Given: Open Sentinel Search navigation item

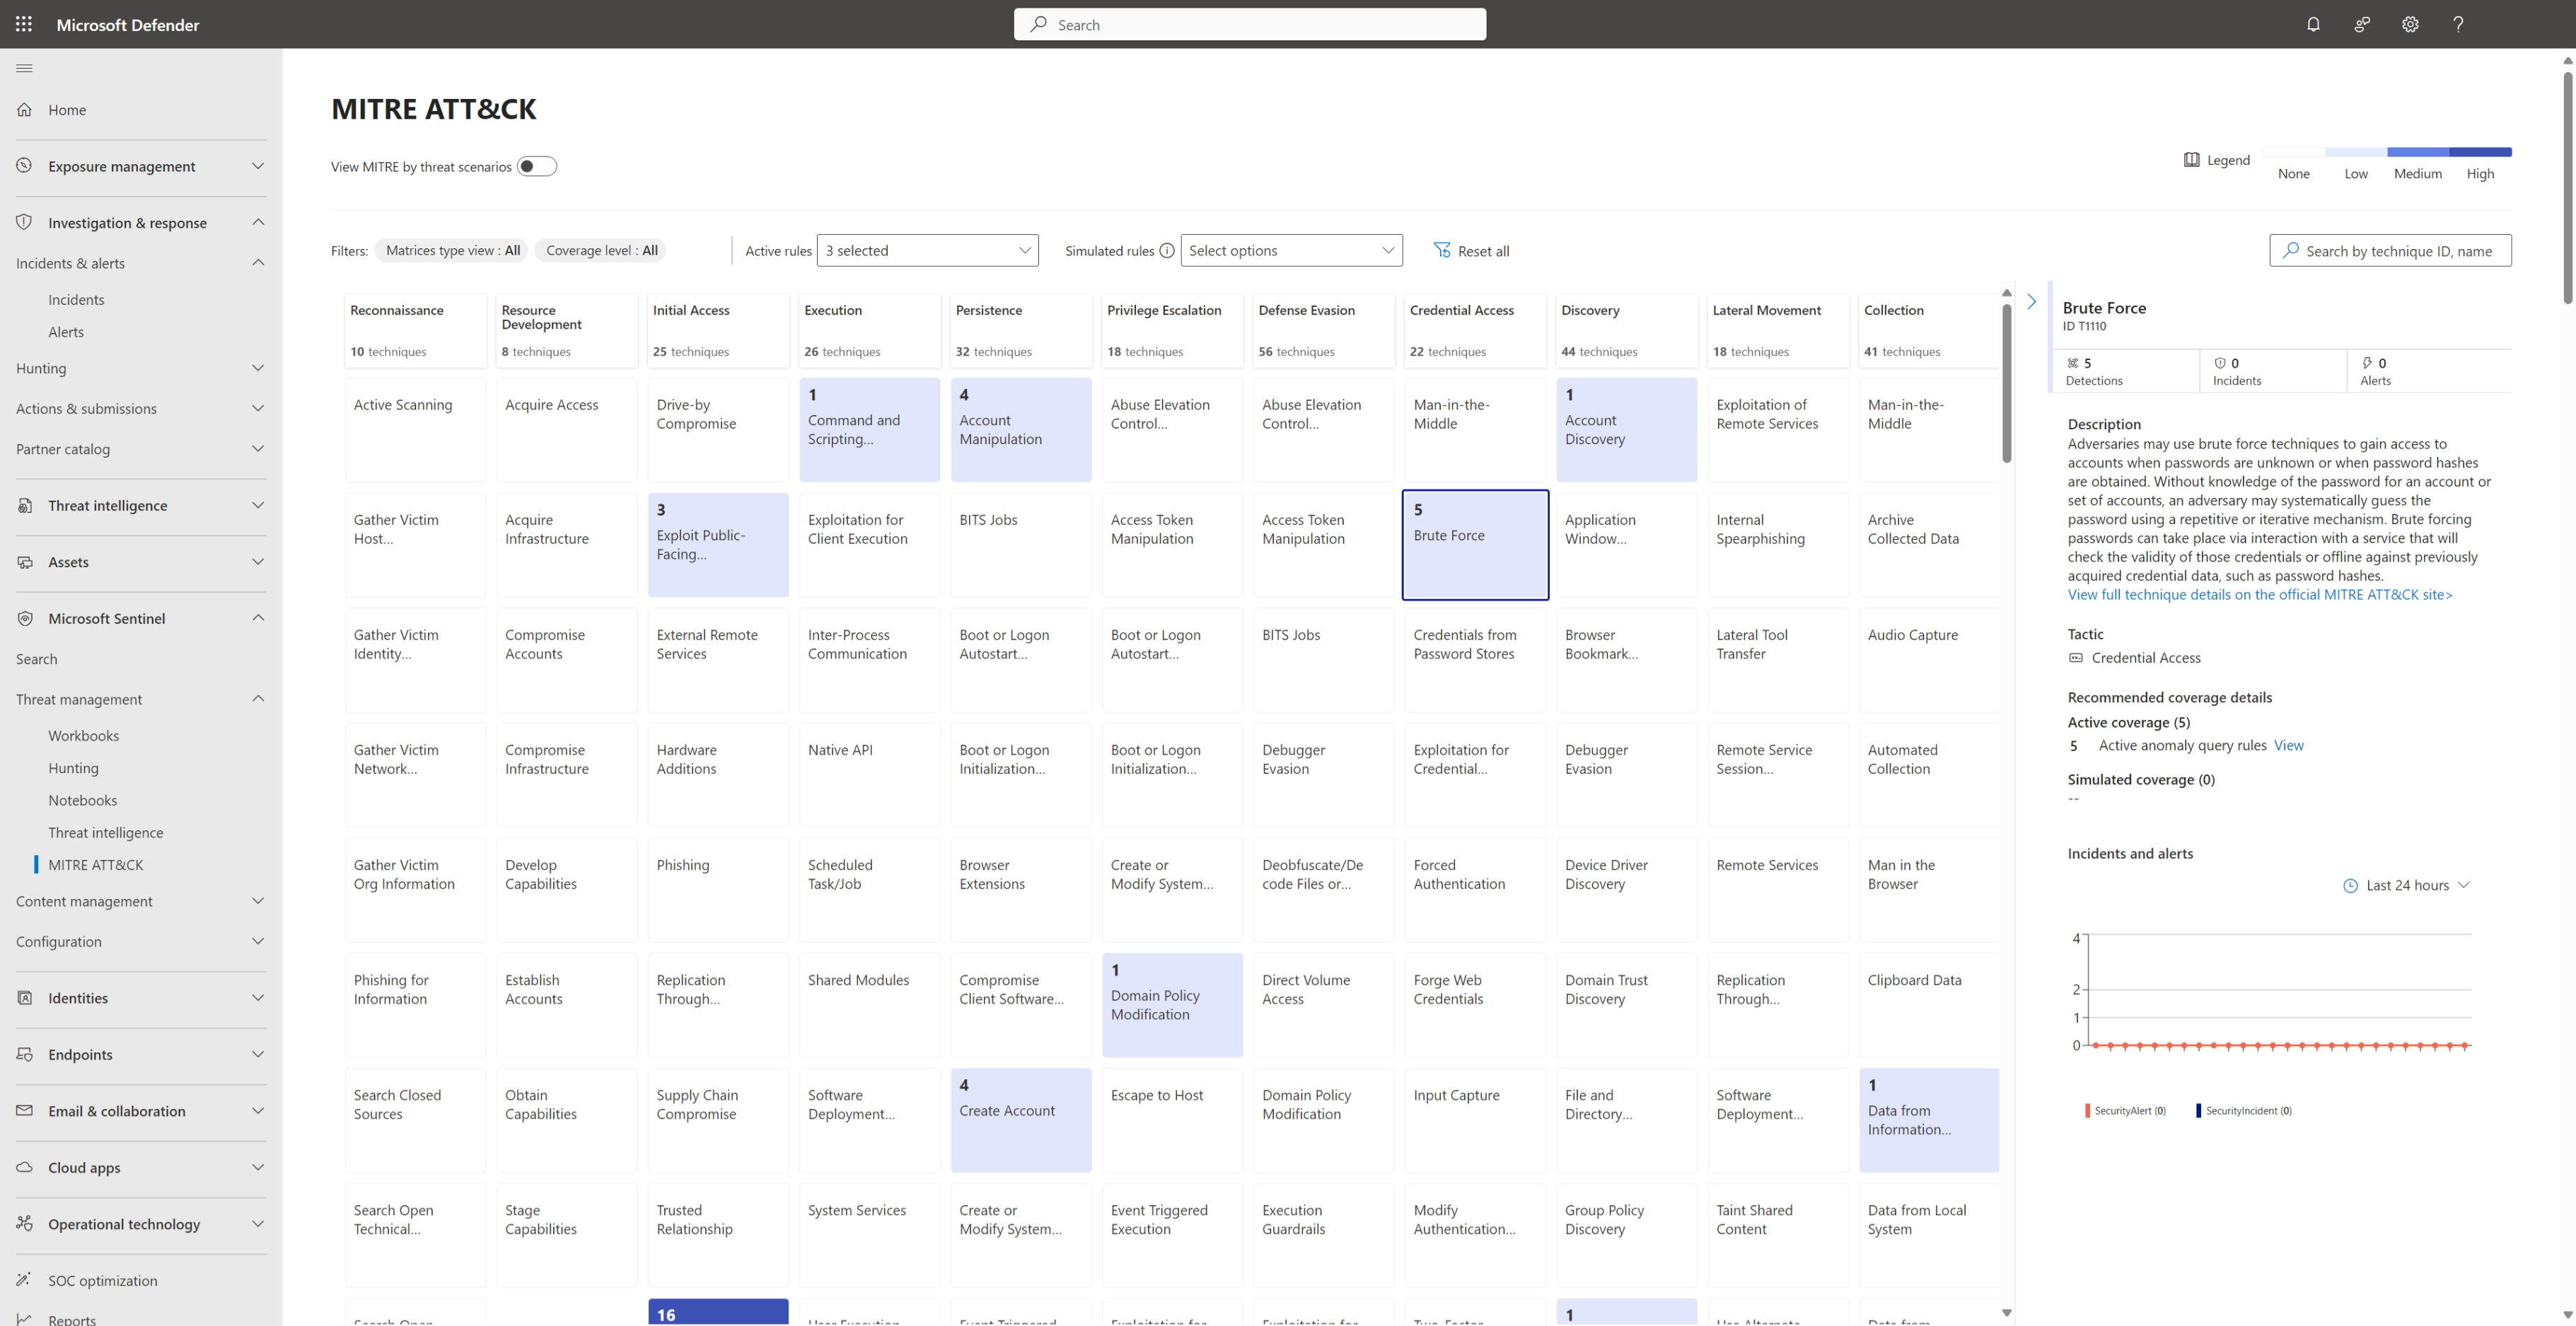Looking at the screenshot, I should click(36, 658).
